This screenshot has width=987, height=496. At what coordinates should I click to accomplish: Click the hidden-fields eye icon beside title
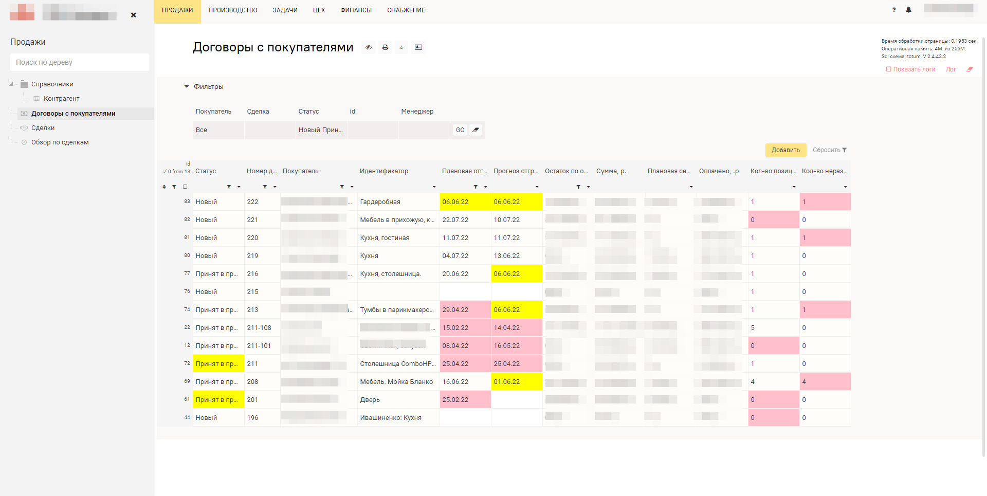click(x=368, y=47)
